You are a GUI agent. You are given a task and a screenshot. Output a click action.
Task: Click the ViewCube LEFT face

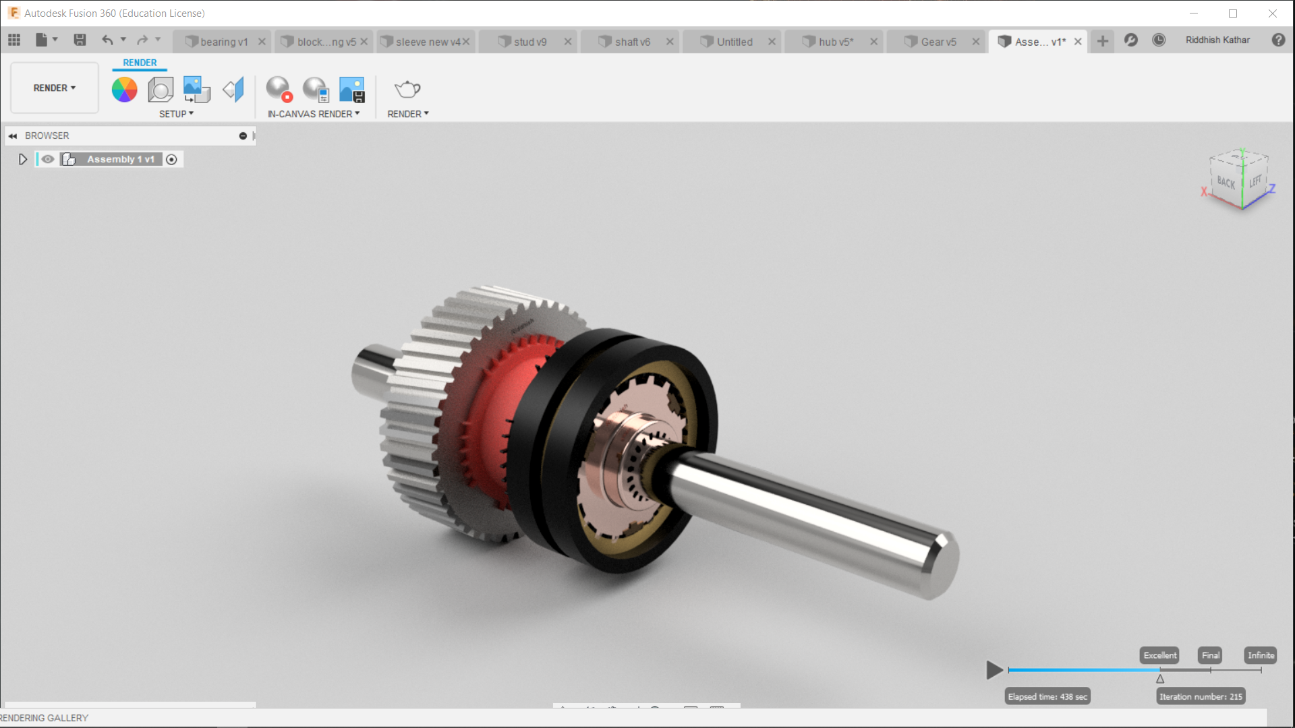(x=1255, y=182)
